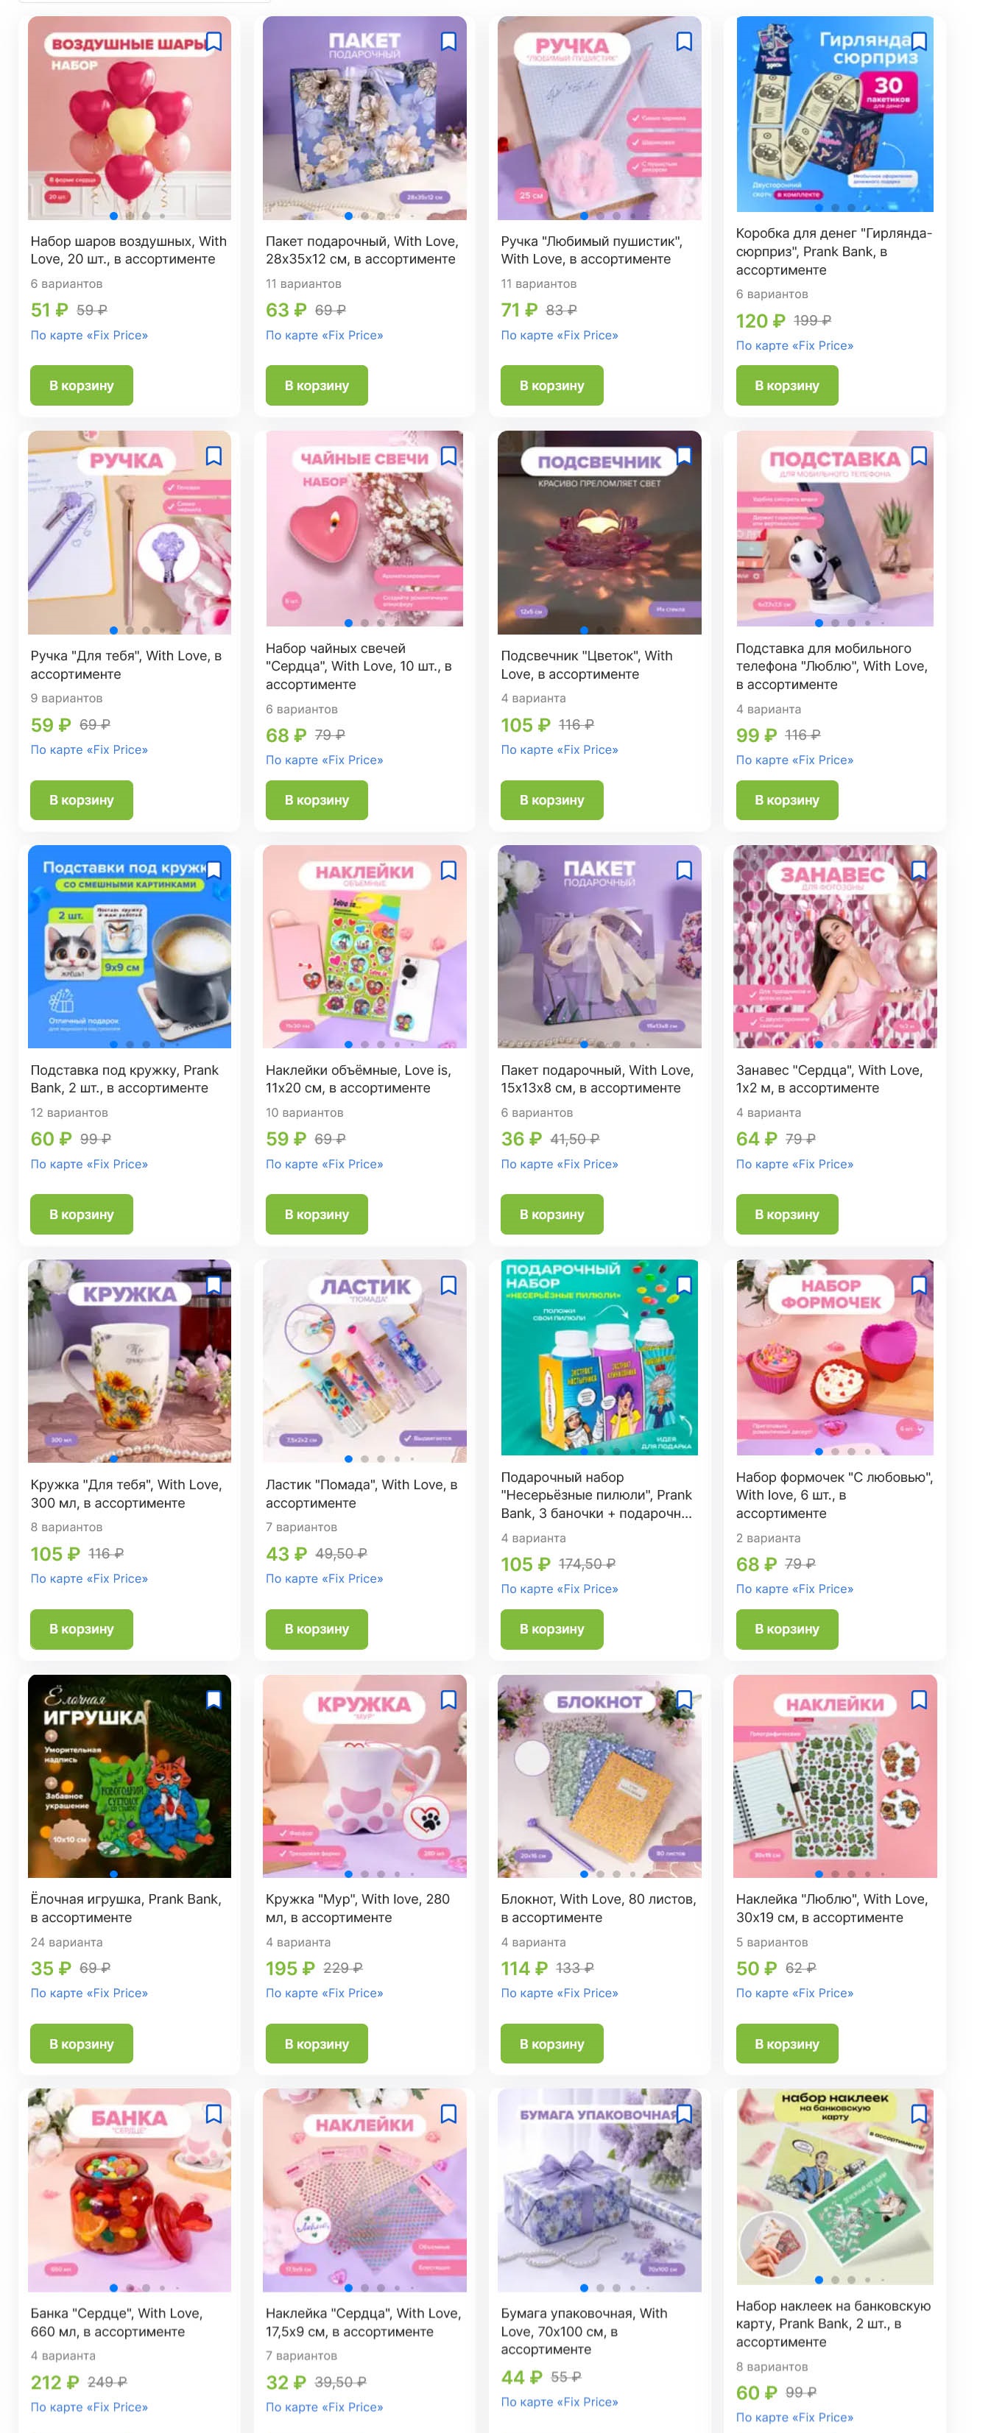The width and height of the screenshot is (991, 2433).
Task: Add Подарочный набор "Несерьёзные пилюли" to cart
Action: [x=551, y=1629]
